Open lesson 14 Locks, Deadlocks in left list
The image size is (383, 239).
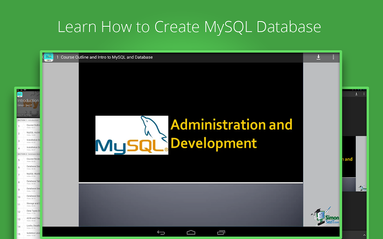(x=28, y=227)
